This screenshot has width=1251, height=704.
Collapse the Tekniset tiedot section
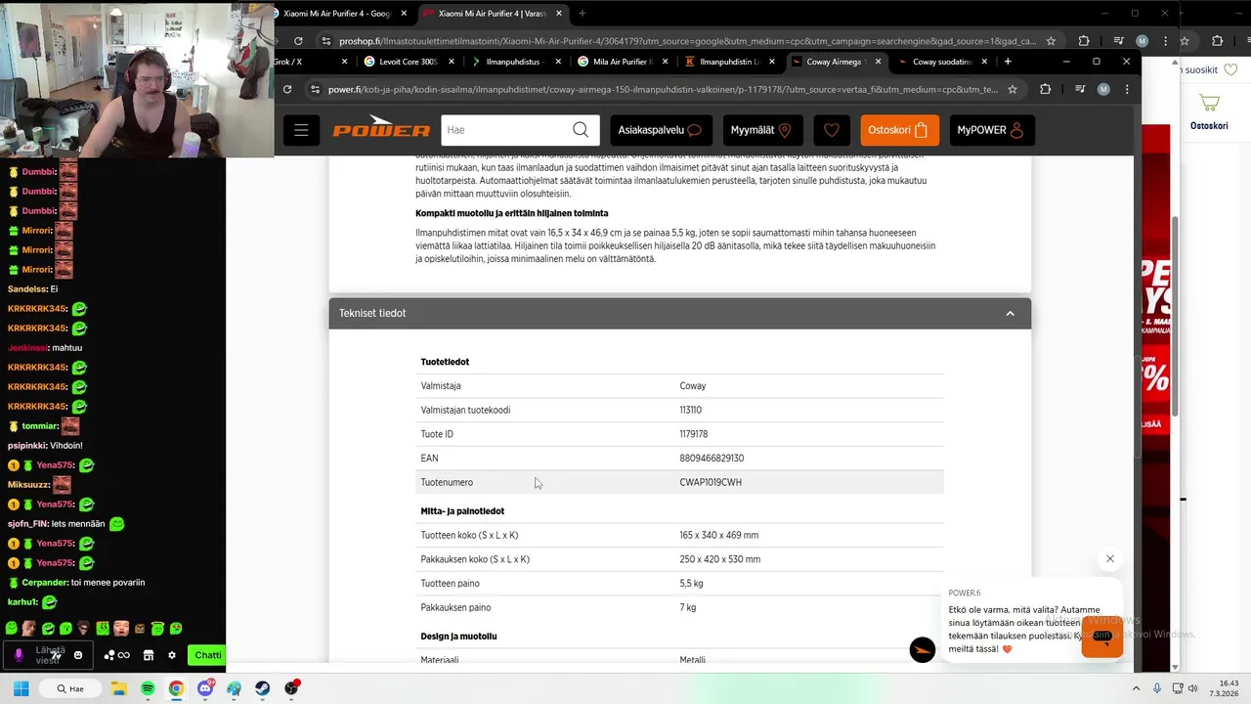pyautogui.click(x=1010, y=313)
